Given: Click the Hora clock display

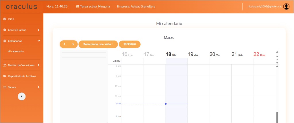Looking at the screenshot, I should (57, 6).
